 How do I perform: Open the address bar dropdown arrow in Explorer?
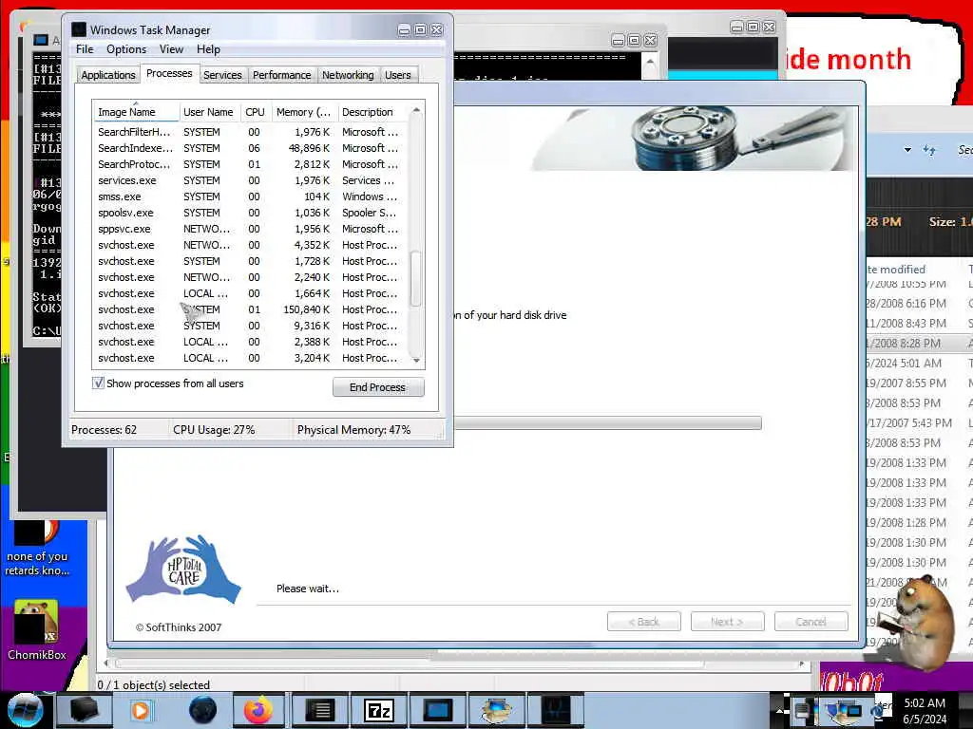pos(907,150)
